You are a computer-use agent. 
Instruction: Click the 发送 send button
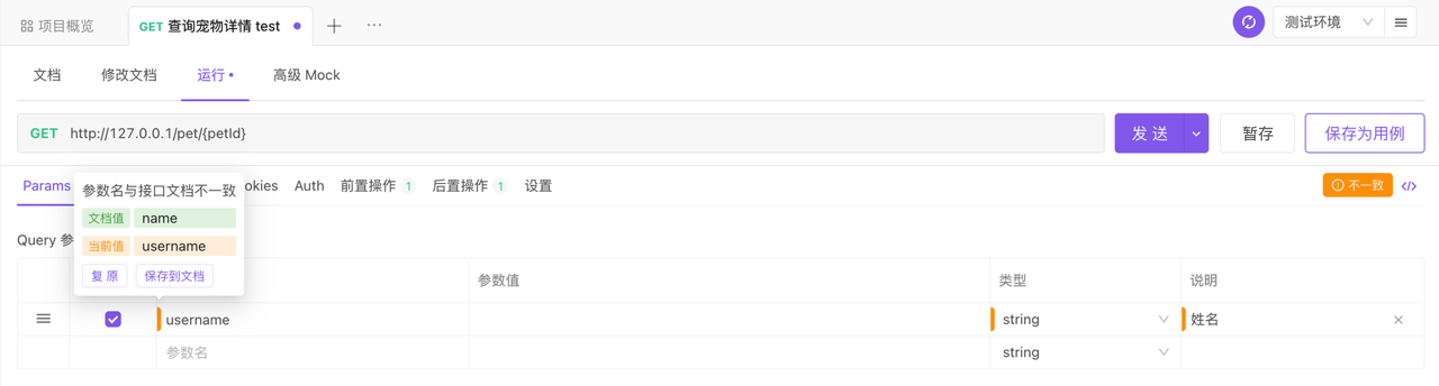pos(1150,134)
